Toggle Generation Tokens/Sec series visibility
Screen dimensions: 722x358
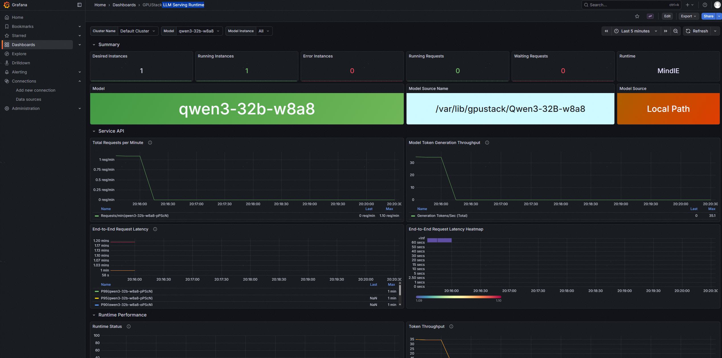pyautogui.click(x=442, y=216)
